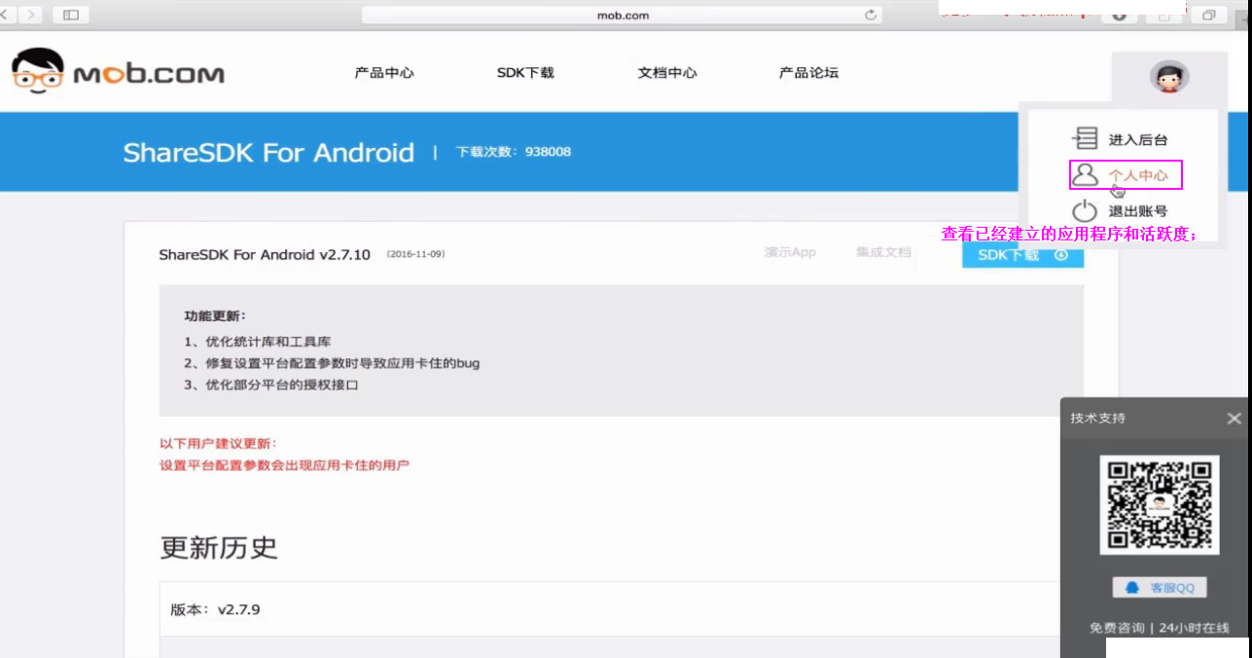Click the mob.com mascot logo
Viewport: 1252px width, 658px height.
(38, 72)
